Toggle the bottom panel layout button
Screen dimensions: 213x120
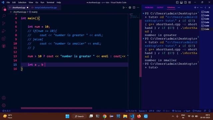(181, 2)
